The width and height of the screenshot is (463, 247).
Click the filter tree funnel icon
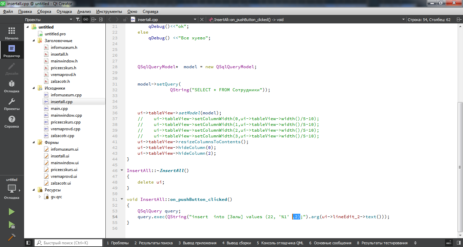click(x=78, y=20)
